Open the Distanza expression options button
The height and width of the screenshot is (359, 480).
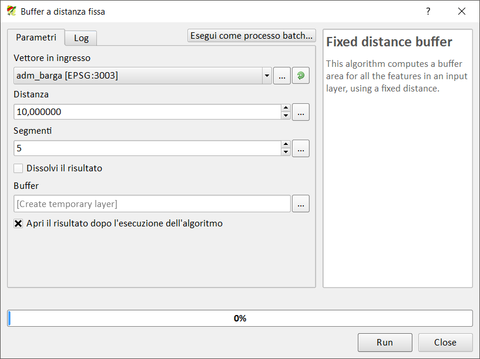(301, 112)
